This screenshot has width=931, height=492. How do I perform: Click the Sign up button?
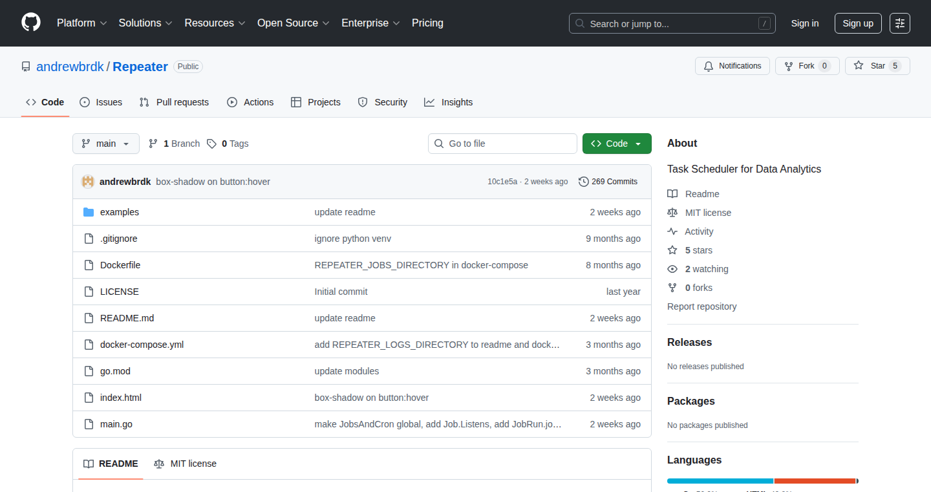click(x=858, y=23)
